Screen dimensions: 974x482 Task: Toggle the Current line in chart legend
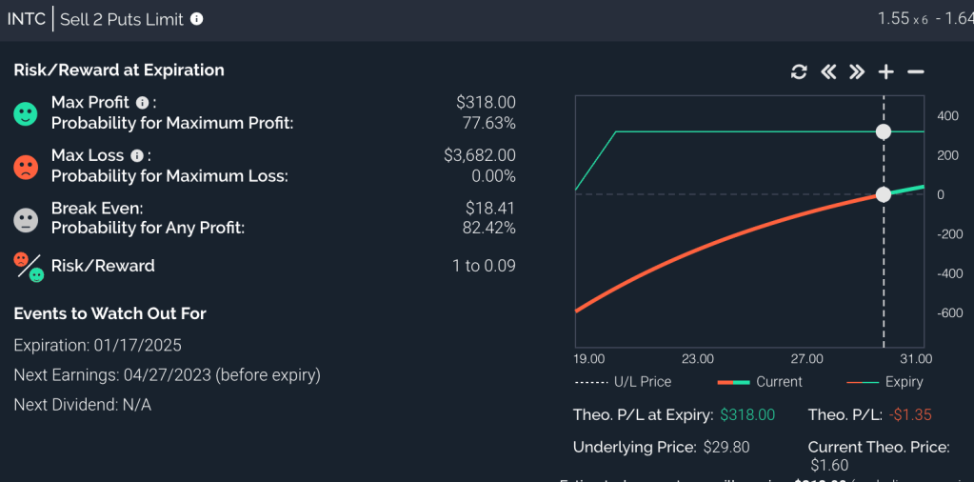[760, 382]
